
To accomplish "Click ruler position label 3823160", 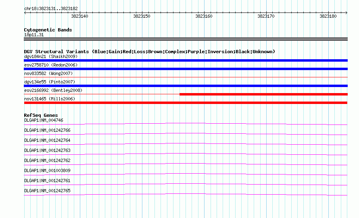I will click(204, 16).
